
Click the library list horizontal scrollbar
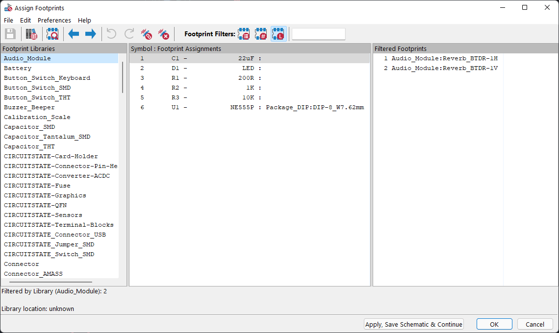(x=50, y=282)
